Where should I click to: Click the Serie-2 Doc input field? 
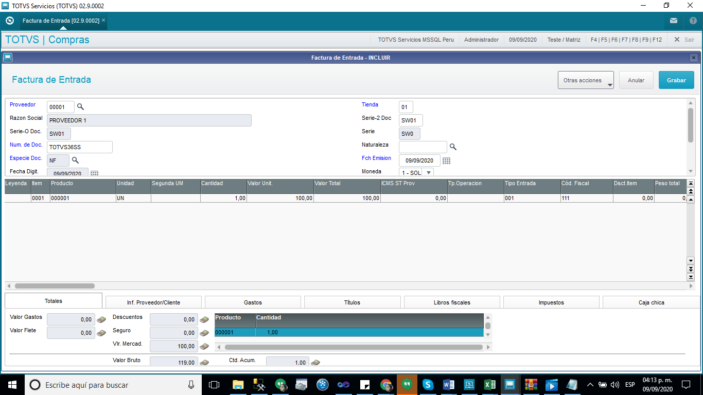[411, 120]
